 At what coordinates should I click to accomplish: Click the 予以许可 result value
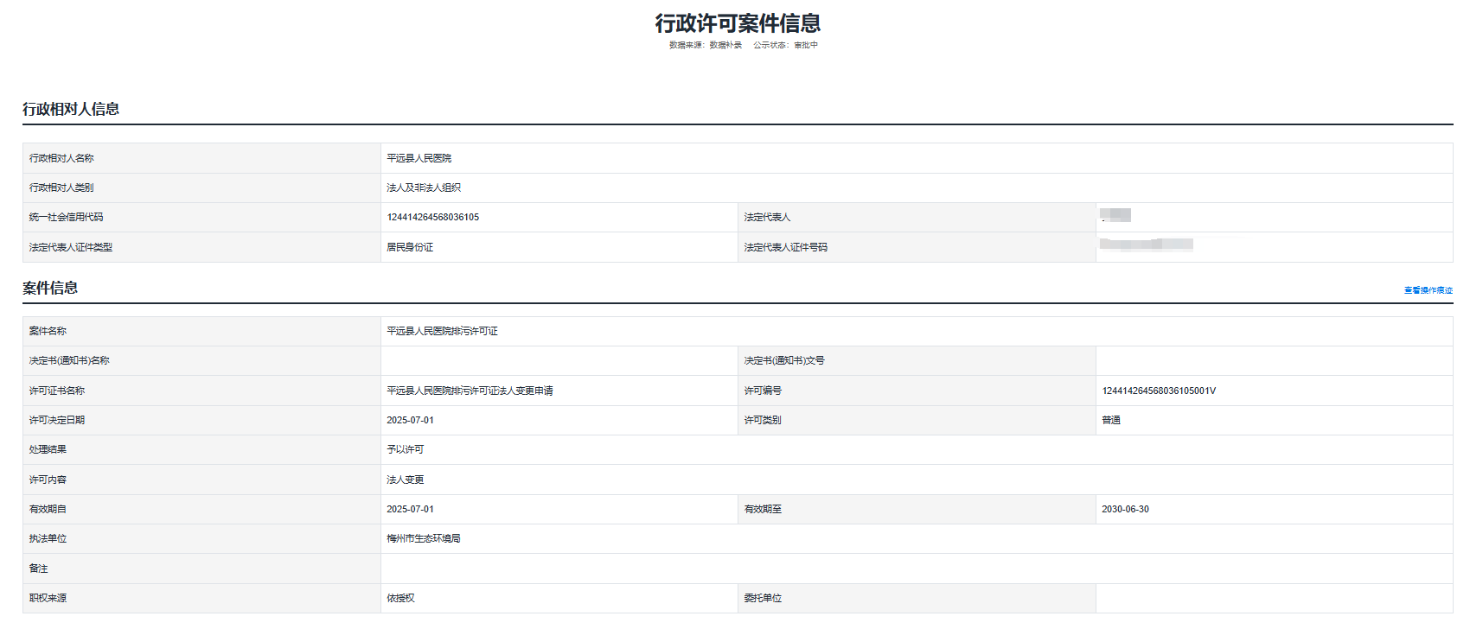(x=406, y=449)
